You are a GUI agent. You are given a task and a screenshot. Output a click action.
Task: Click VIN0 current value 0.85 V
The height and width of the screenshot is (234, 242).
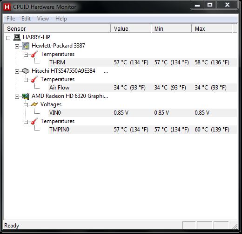(x=121, y=113)
